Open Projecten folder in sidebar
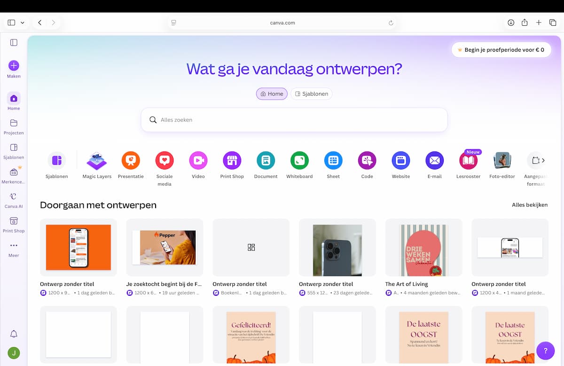 pos(14,126)
